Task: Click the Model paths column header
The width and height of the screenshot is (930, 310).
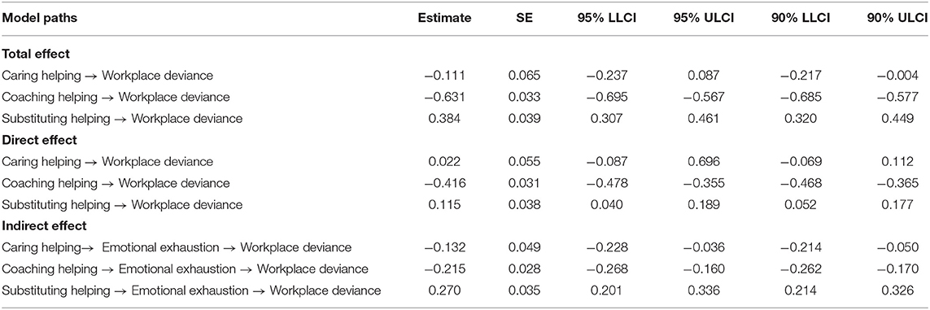Action: click(x=39, y=19)
